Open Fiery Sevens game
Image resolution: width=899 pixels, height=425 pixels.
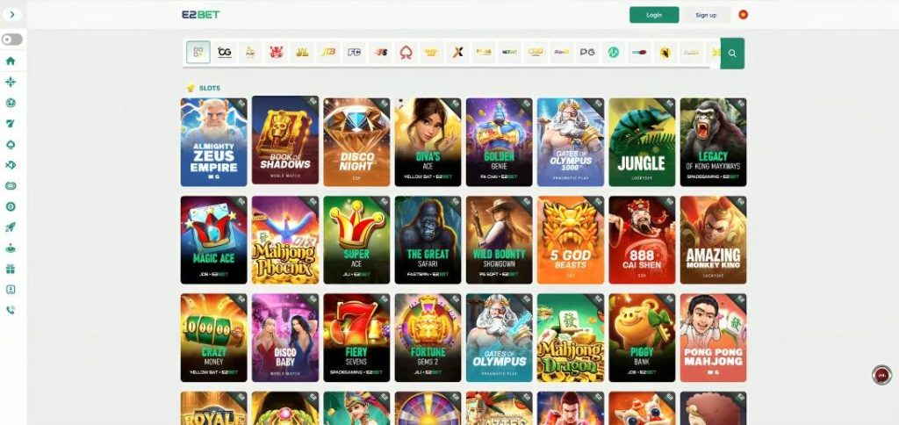click(x=356, y=338)
